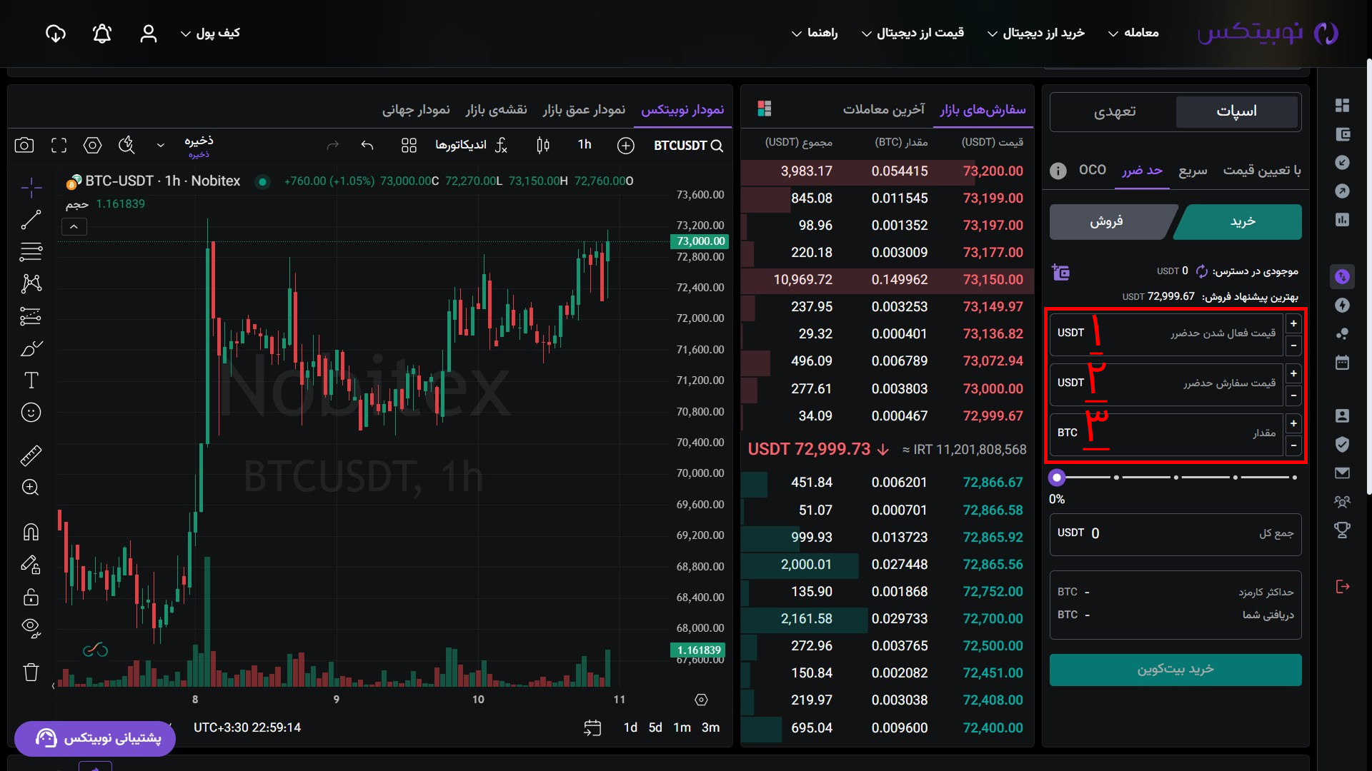The width and height of the screenshot is (1372, 771).
Task: Click the notifications bell icon
Action: point(102,34)
